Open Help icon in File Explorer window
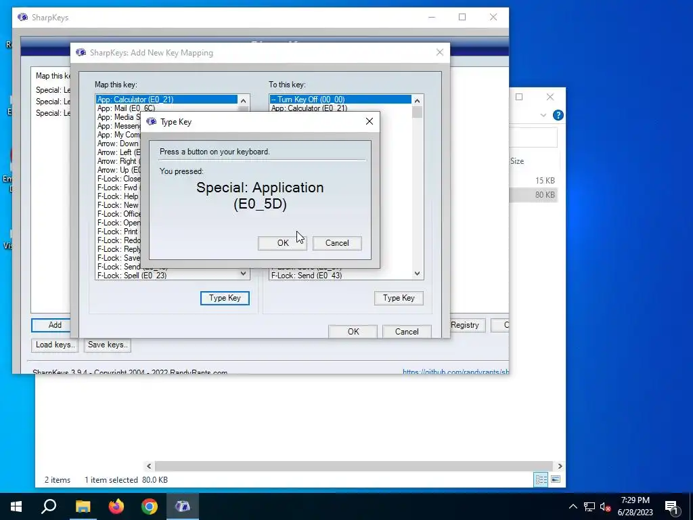Image resolution: width=693 pixels, height=520 pixels. pyautogui.click(x=558, y=115)
